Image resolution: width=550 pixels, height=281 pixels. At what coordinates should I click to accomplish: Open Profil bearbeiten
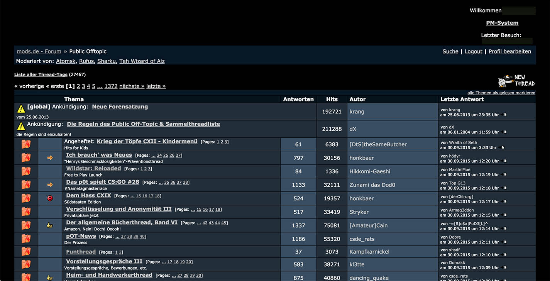[x=510, y=51]
